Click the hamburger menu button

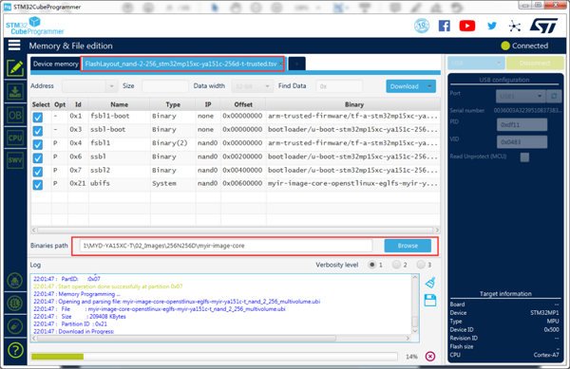pos(14,46)
